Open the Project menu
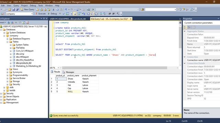 24,5
